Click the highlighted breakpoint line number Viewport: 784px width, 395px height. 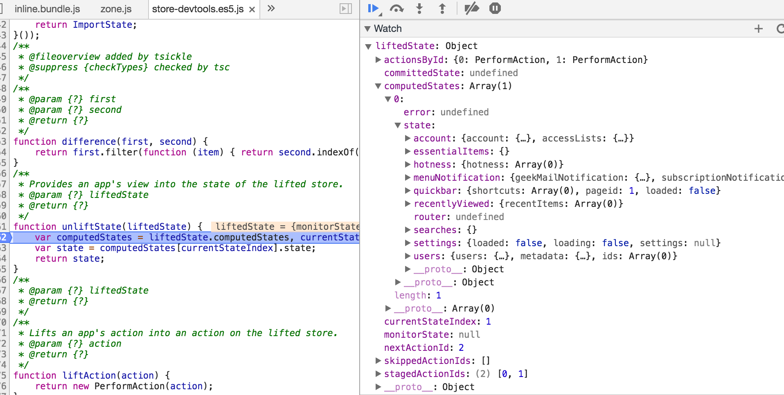4,237
